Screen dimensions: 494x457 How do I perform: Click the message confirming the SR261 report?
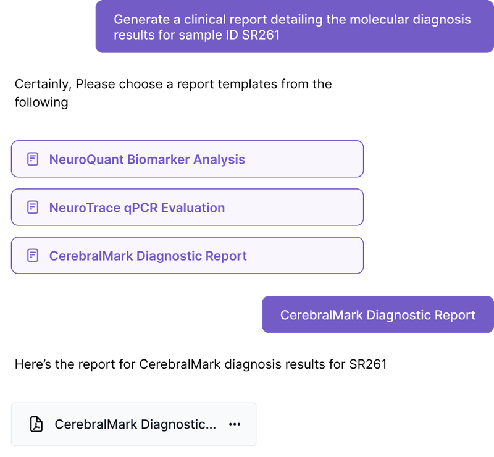204,363
